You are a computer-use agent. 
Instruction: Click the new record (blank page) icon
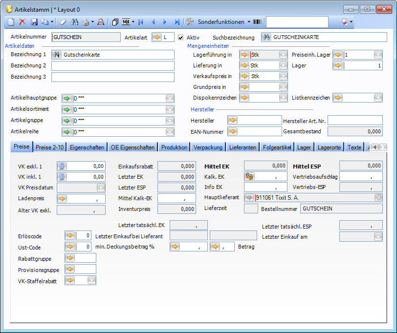(x=11, y=22)
